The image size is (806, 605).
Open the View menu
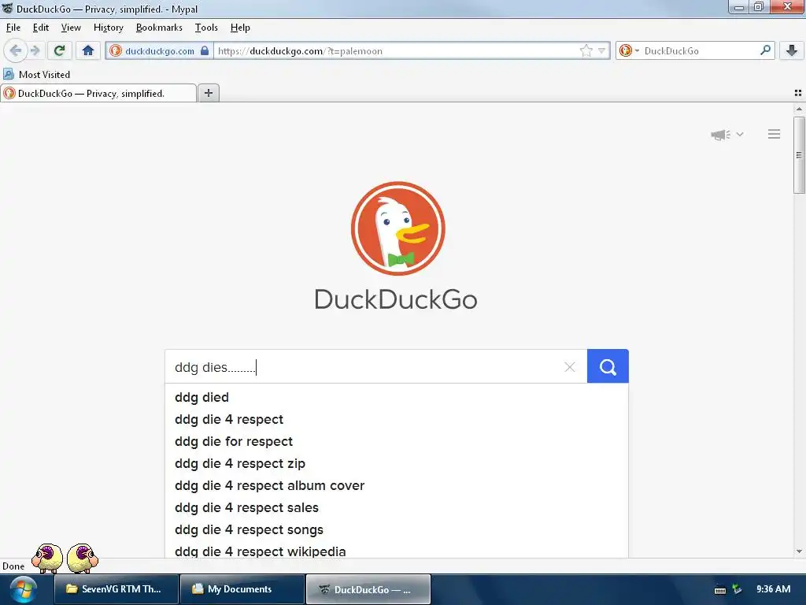[71, 28]
